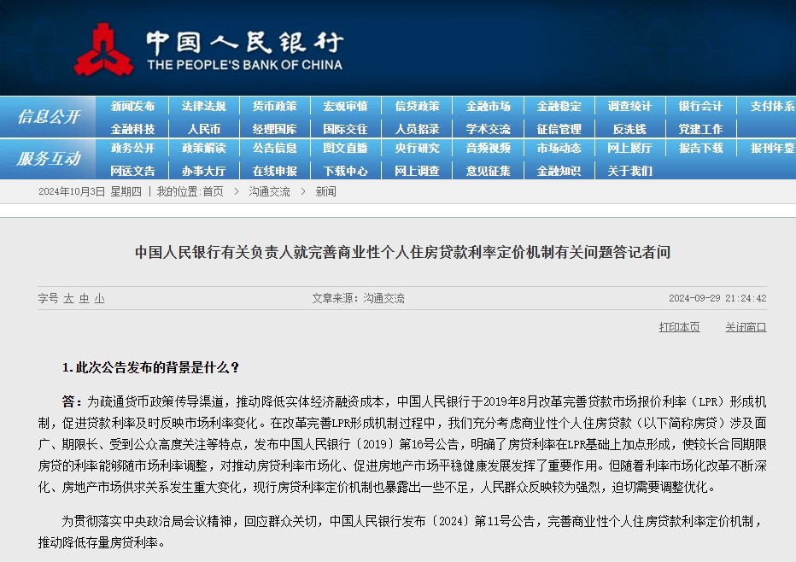Open 支付体系 menu item
This screenshot has width=796, height=562.
(x=773, y=106)
